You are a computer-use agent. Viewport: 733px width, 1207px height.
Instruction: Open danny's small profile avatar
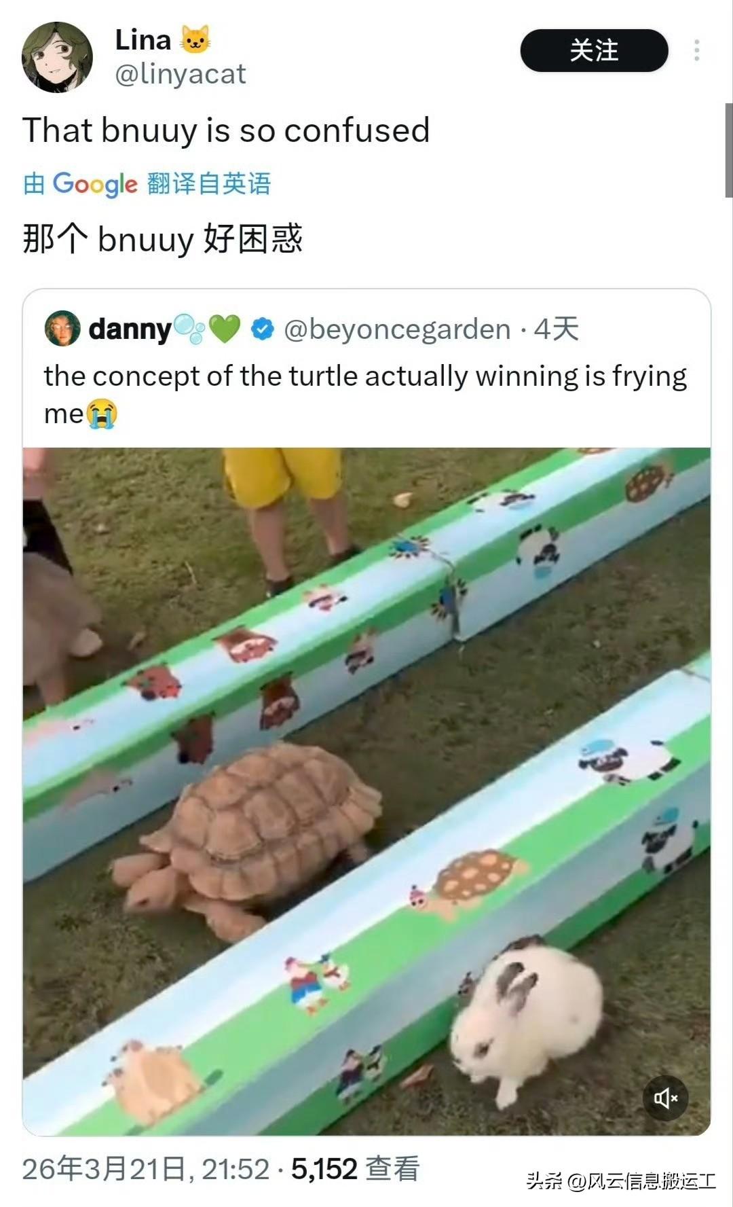click(62, 329)
